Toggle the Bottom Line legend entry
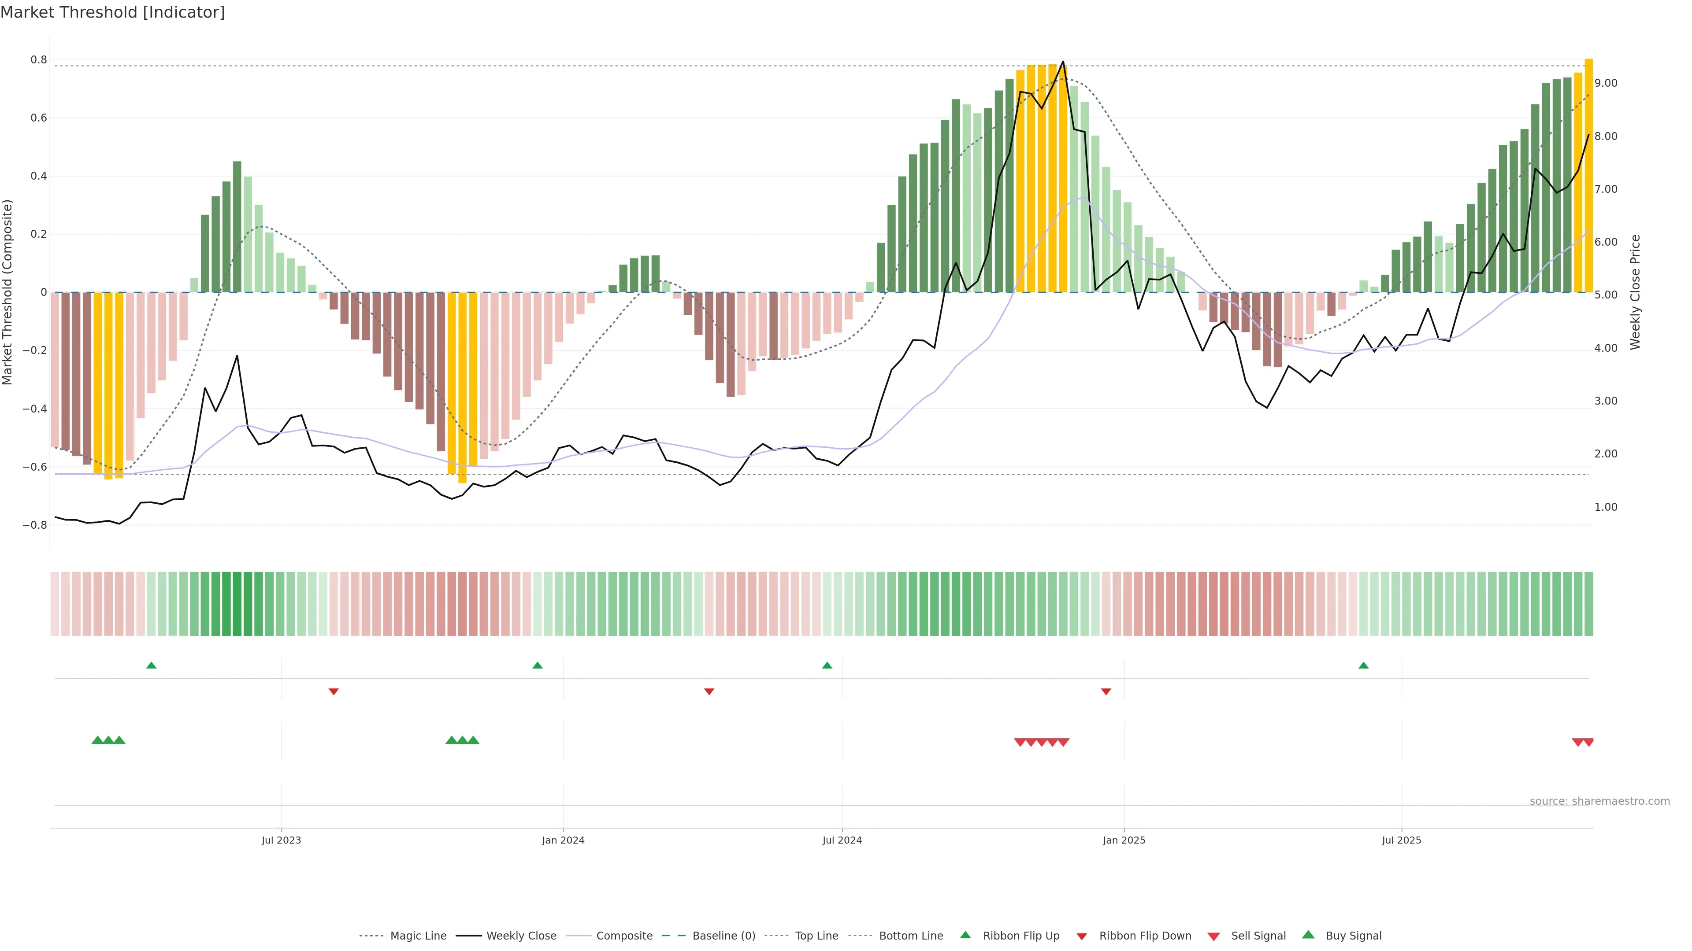The height and width of the screenshot is (951, 1692). [x=910, y=936]
